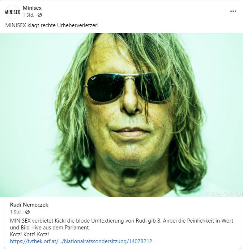The image size is (243, 249).
Task: Open Rudi Nemeczek's profile name
Action: click(29, 205)
